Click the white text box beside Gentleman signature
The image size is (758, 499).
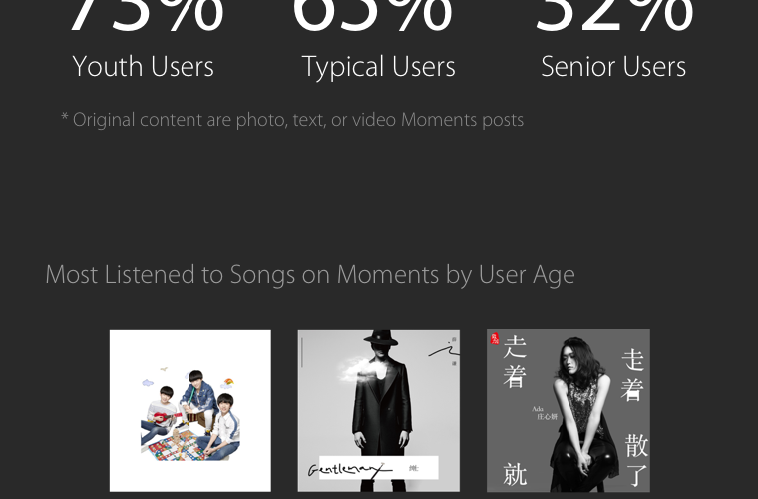(x=409, y=468)
